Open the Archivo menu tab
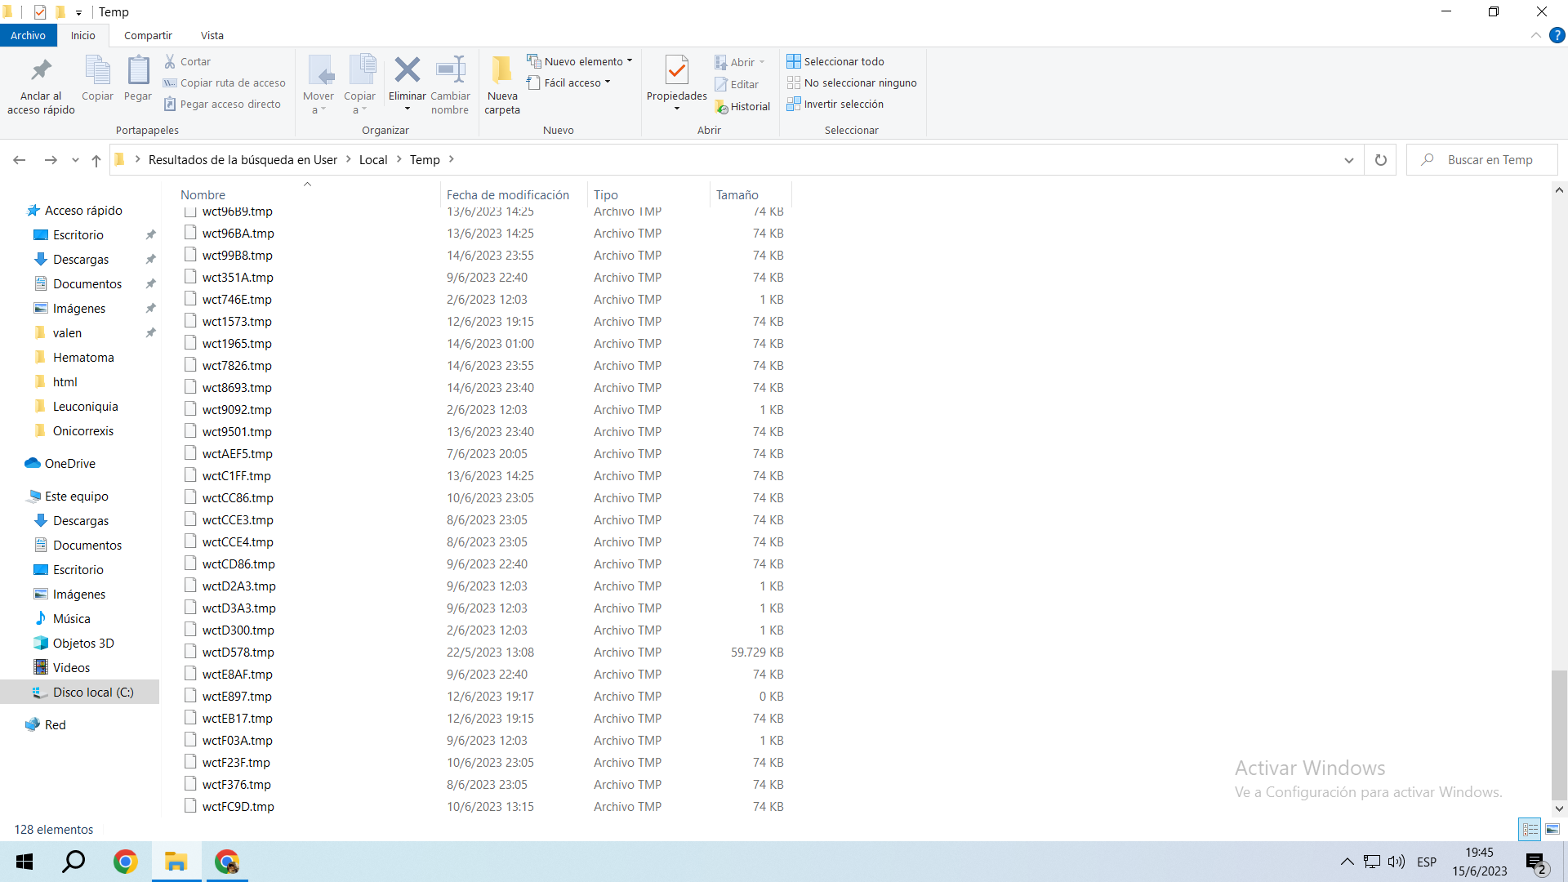Screen dimensions: 1568x882 click(x=28, y=35)
